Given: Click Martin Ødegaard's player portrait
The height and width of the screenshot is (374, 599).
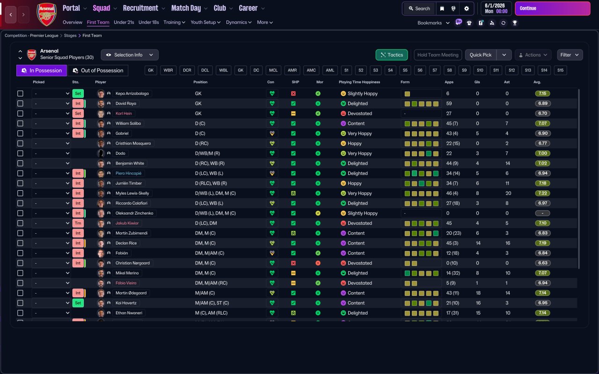Looking at the screenshot, I should click(x=101, y=293).
